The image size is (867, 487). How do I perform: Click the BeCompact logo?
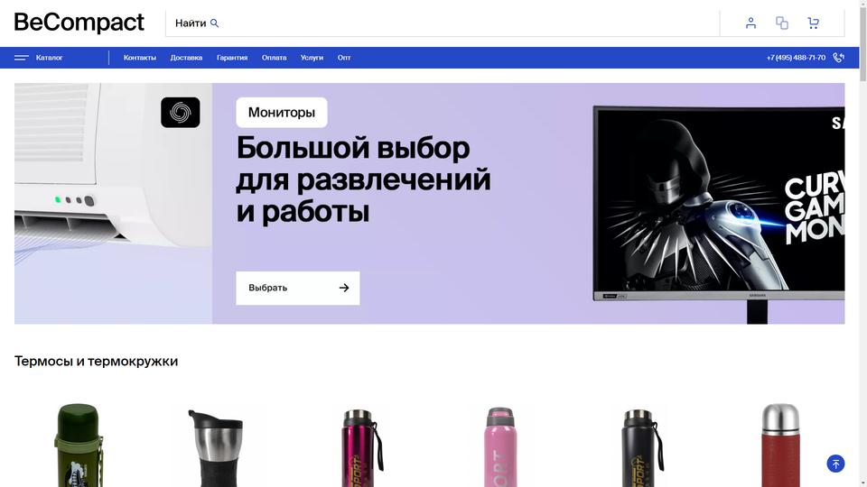[79, 23]
